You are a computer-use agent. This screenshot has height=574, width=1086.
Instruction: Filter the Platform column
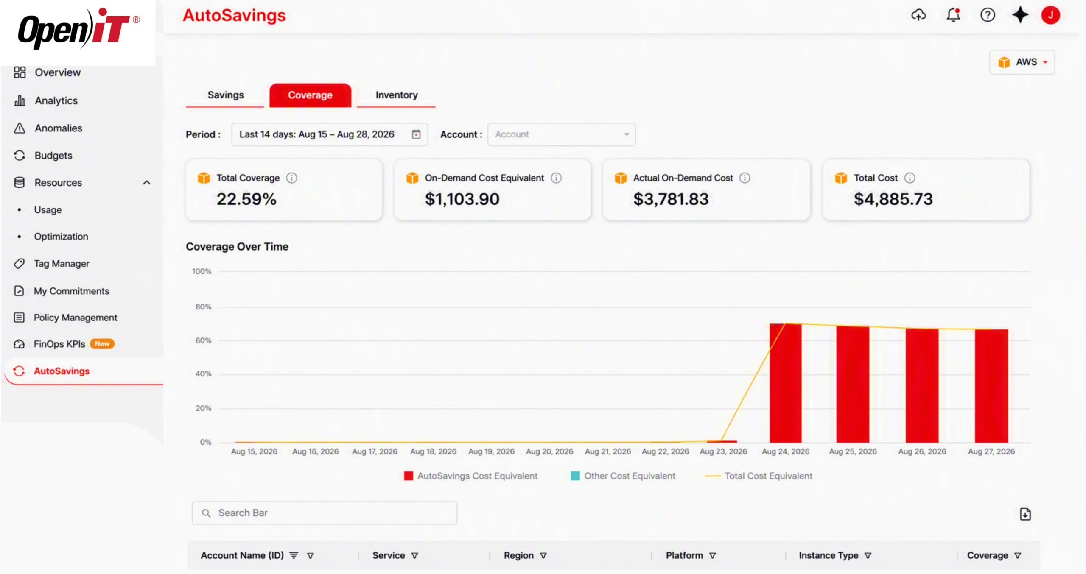713,555
